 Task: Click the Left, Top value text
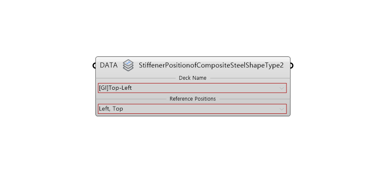111,109
